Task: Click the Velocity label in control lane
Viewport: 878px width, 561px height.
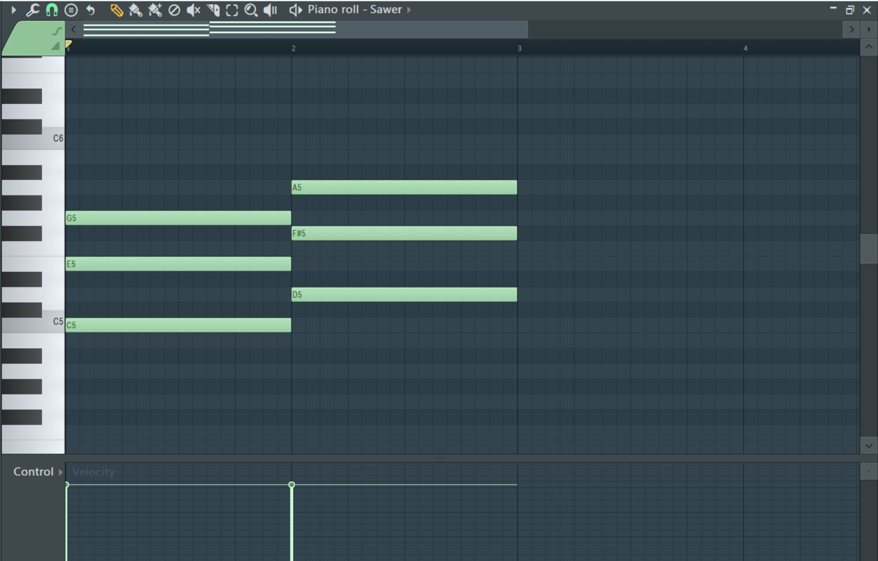Action: (x=94, y=472)
